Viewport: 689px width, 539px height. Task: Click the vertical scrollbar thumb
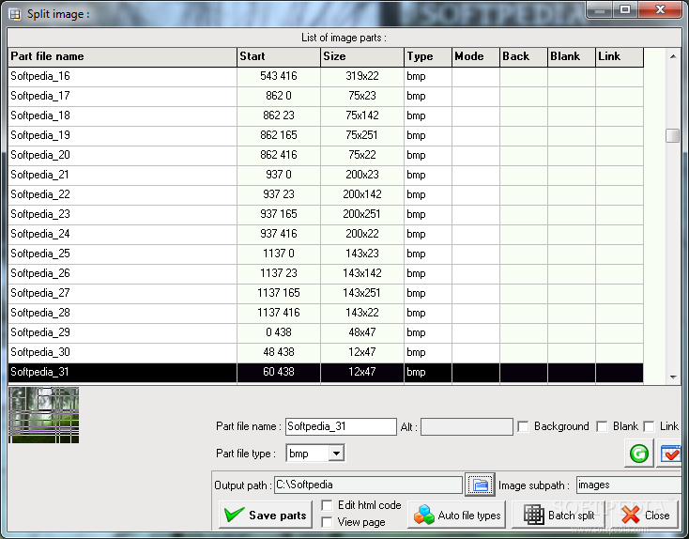point(673,135)
